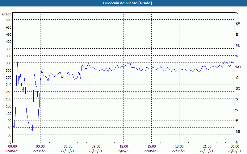Click the 210 y-axis tick label
247x154 pixels.
tap(9, 92)
